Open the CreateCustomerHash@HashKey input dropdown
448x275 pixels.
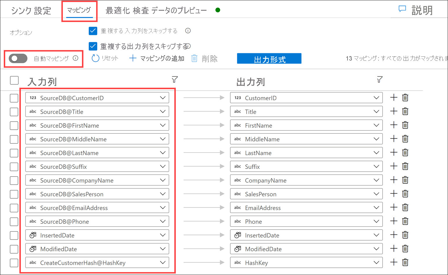click(x=97, y=263)
